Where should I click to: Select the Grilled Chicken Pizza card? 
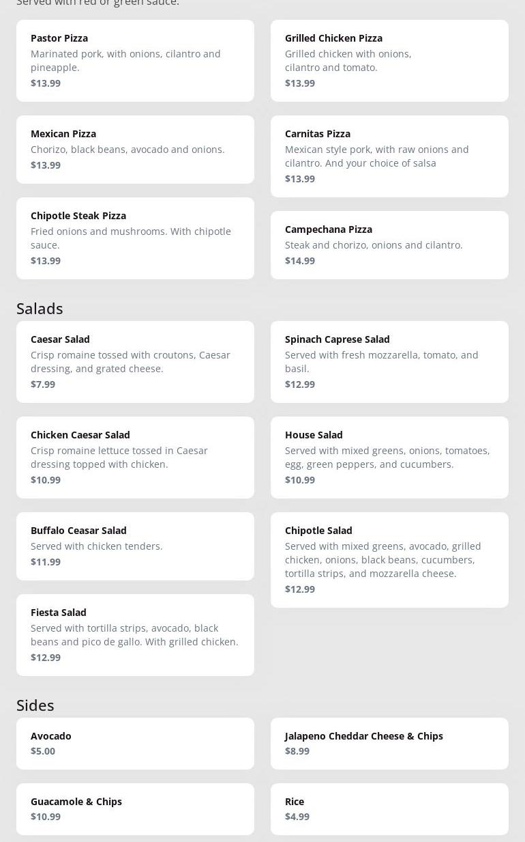coord(389,61)
